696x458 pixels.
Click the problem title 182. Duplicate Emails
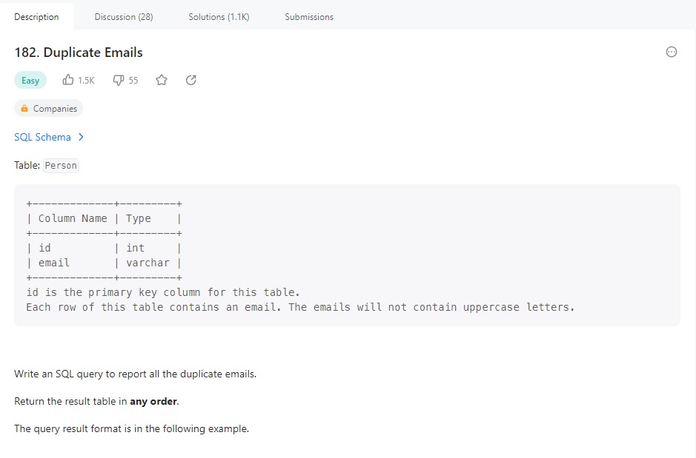79,53
